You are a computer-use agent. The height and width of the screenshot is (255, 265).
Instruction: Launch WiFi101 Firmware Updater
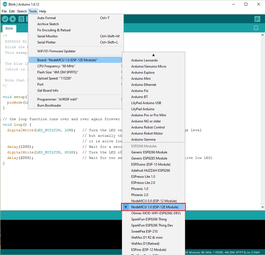(75, 51)
